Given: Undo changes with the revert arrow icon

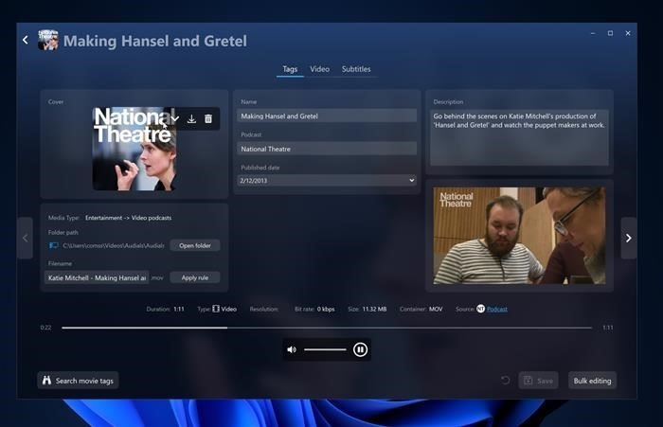Looking at the screenshot, I should (505, 380).
